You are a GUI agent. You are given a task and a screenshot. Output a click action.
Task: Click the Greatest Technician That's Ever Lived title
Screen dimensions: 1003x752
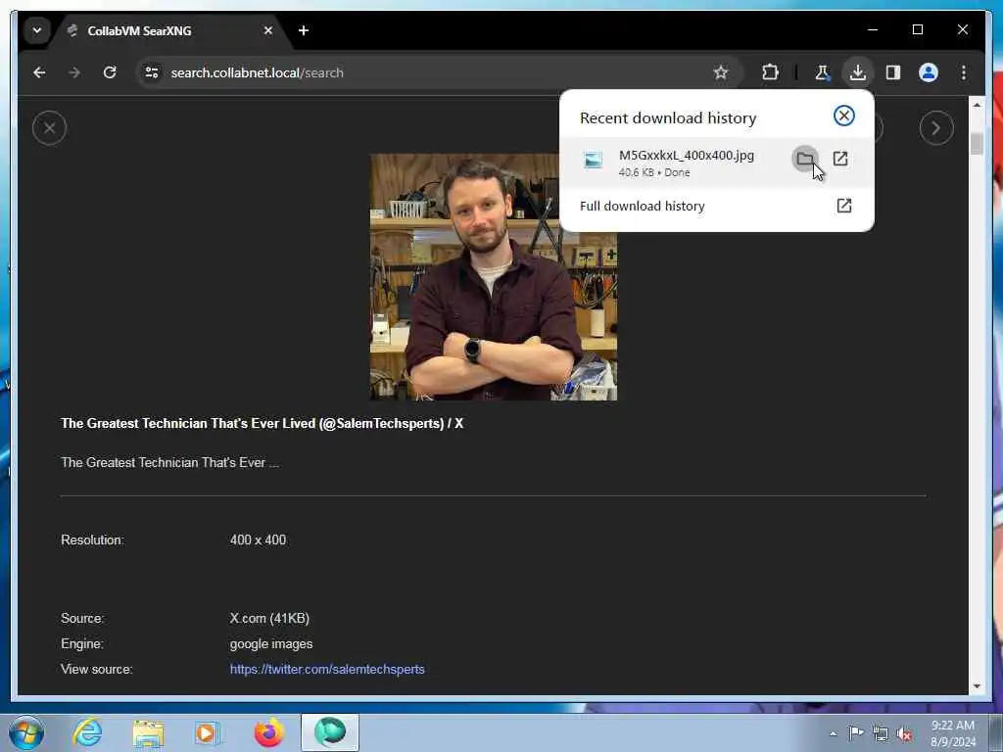(262, 423)
